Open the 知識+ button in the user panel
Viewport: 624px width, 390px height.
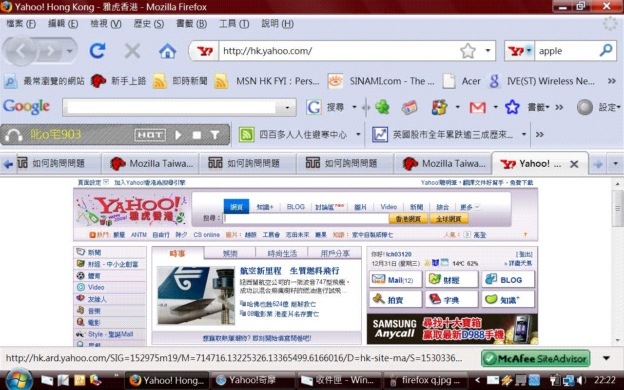click(508, 300)
